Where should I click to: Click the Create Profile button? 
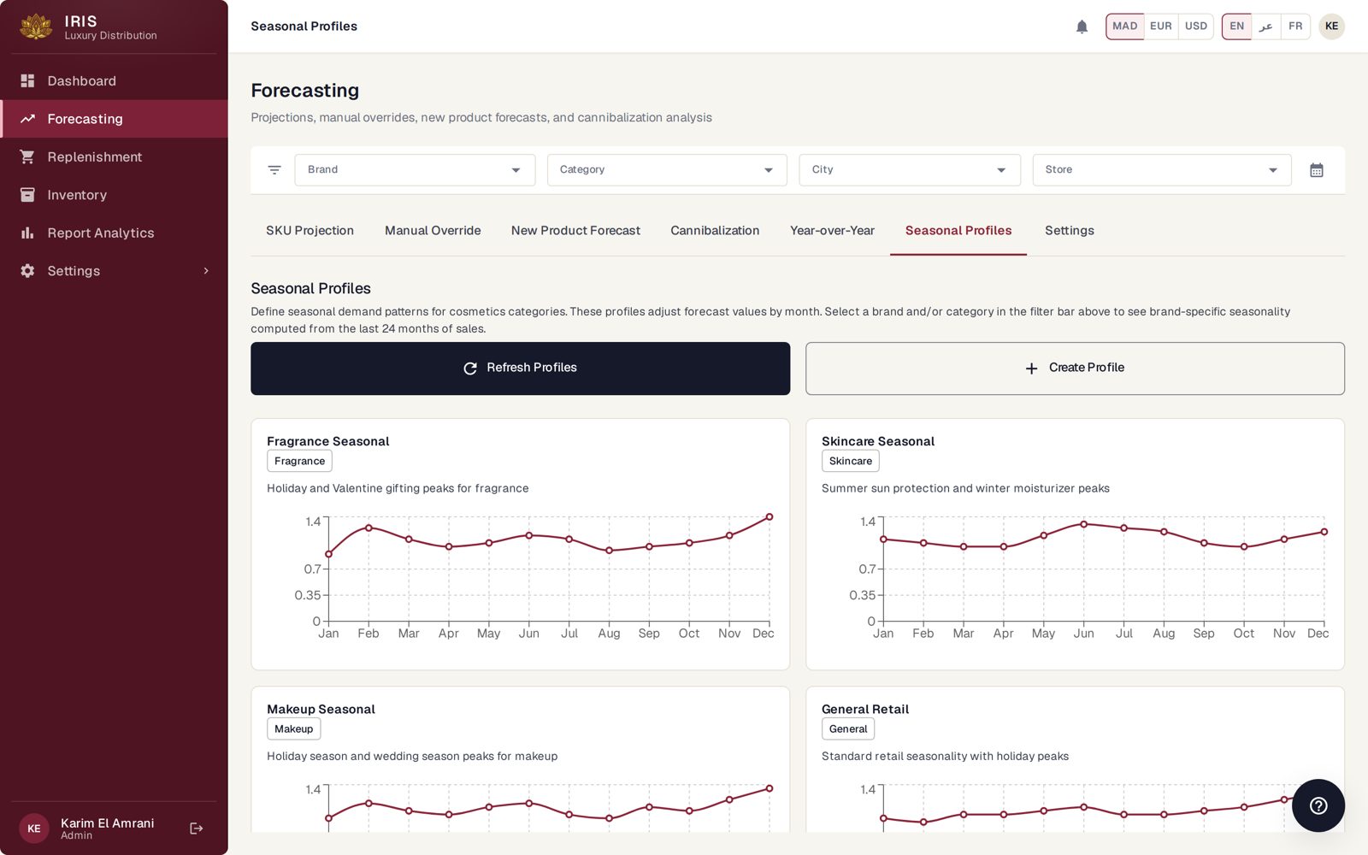pyautogui.click(x=1075, y=369)
